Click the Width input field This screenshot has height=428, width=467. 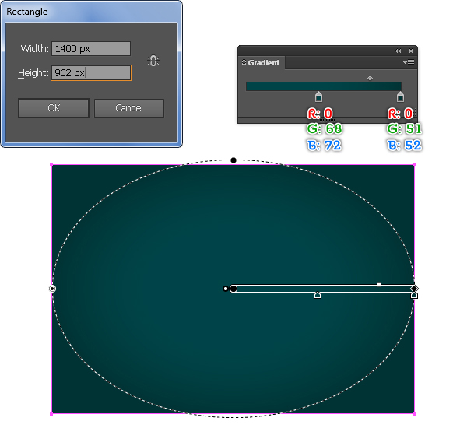pyautogui.click(x=91, y=48)
